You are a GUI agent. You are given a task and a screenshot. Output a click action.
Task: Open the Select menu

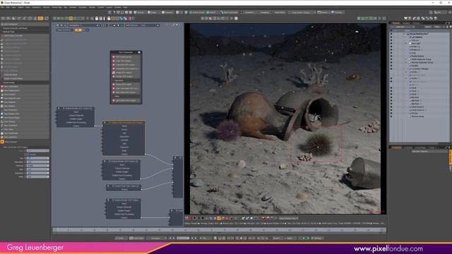click(20, 7)
